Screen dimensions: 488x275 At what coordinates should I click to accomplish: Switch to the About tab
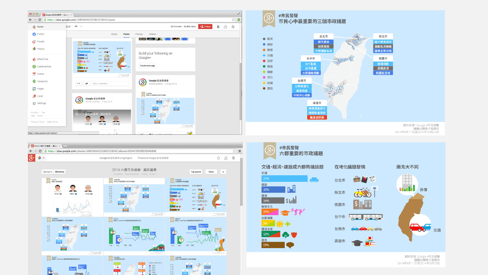(x=114, y=34)
